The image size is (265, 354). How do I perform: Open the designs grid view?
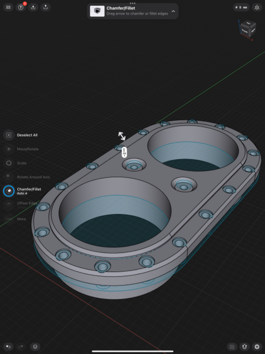(x=8, y=7)
